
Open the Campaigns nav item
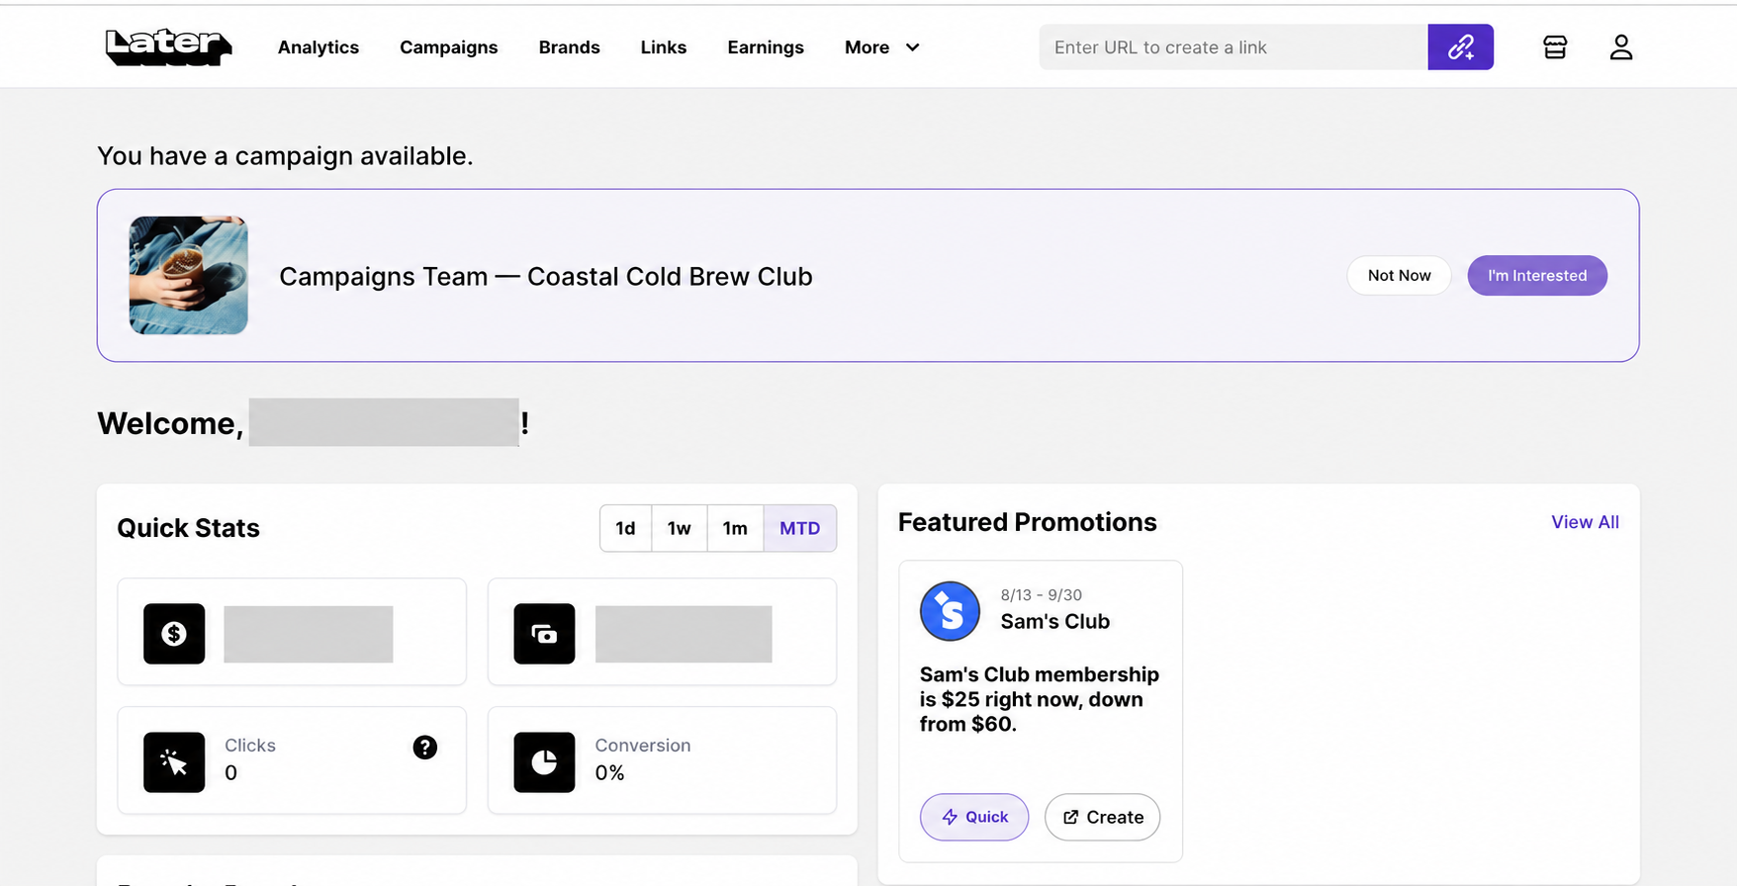point(448,47)
